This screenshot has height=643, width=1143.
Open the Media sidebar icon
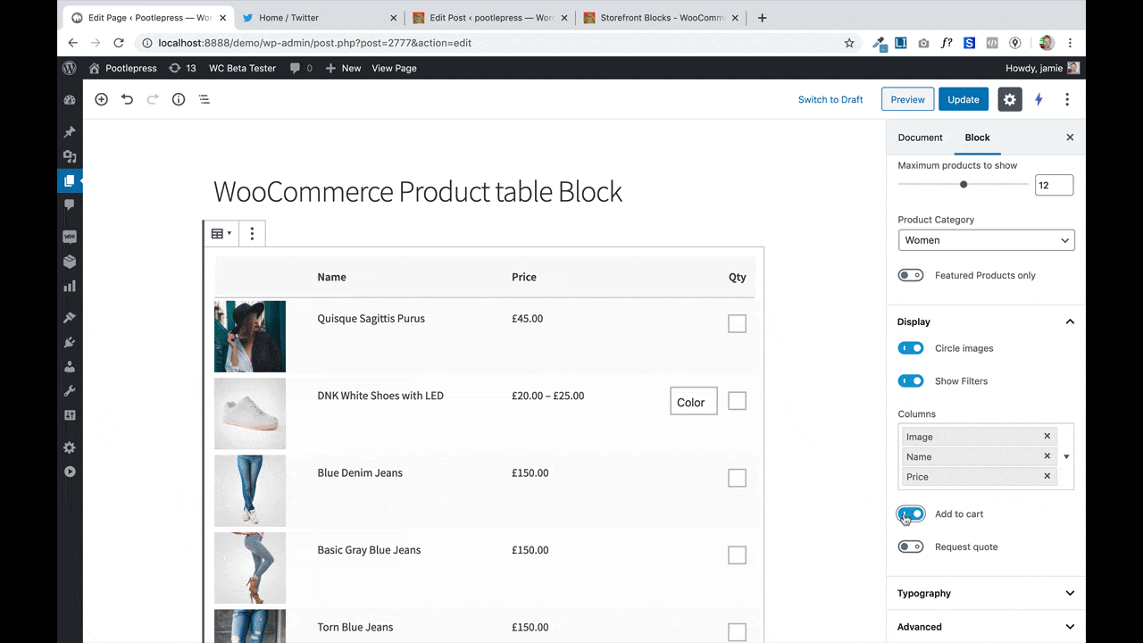point(70,156)
